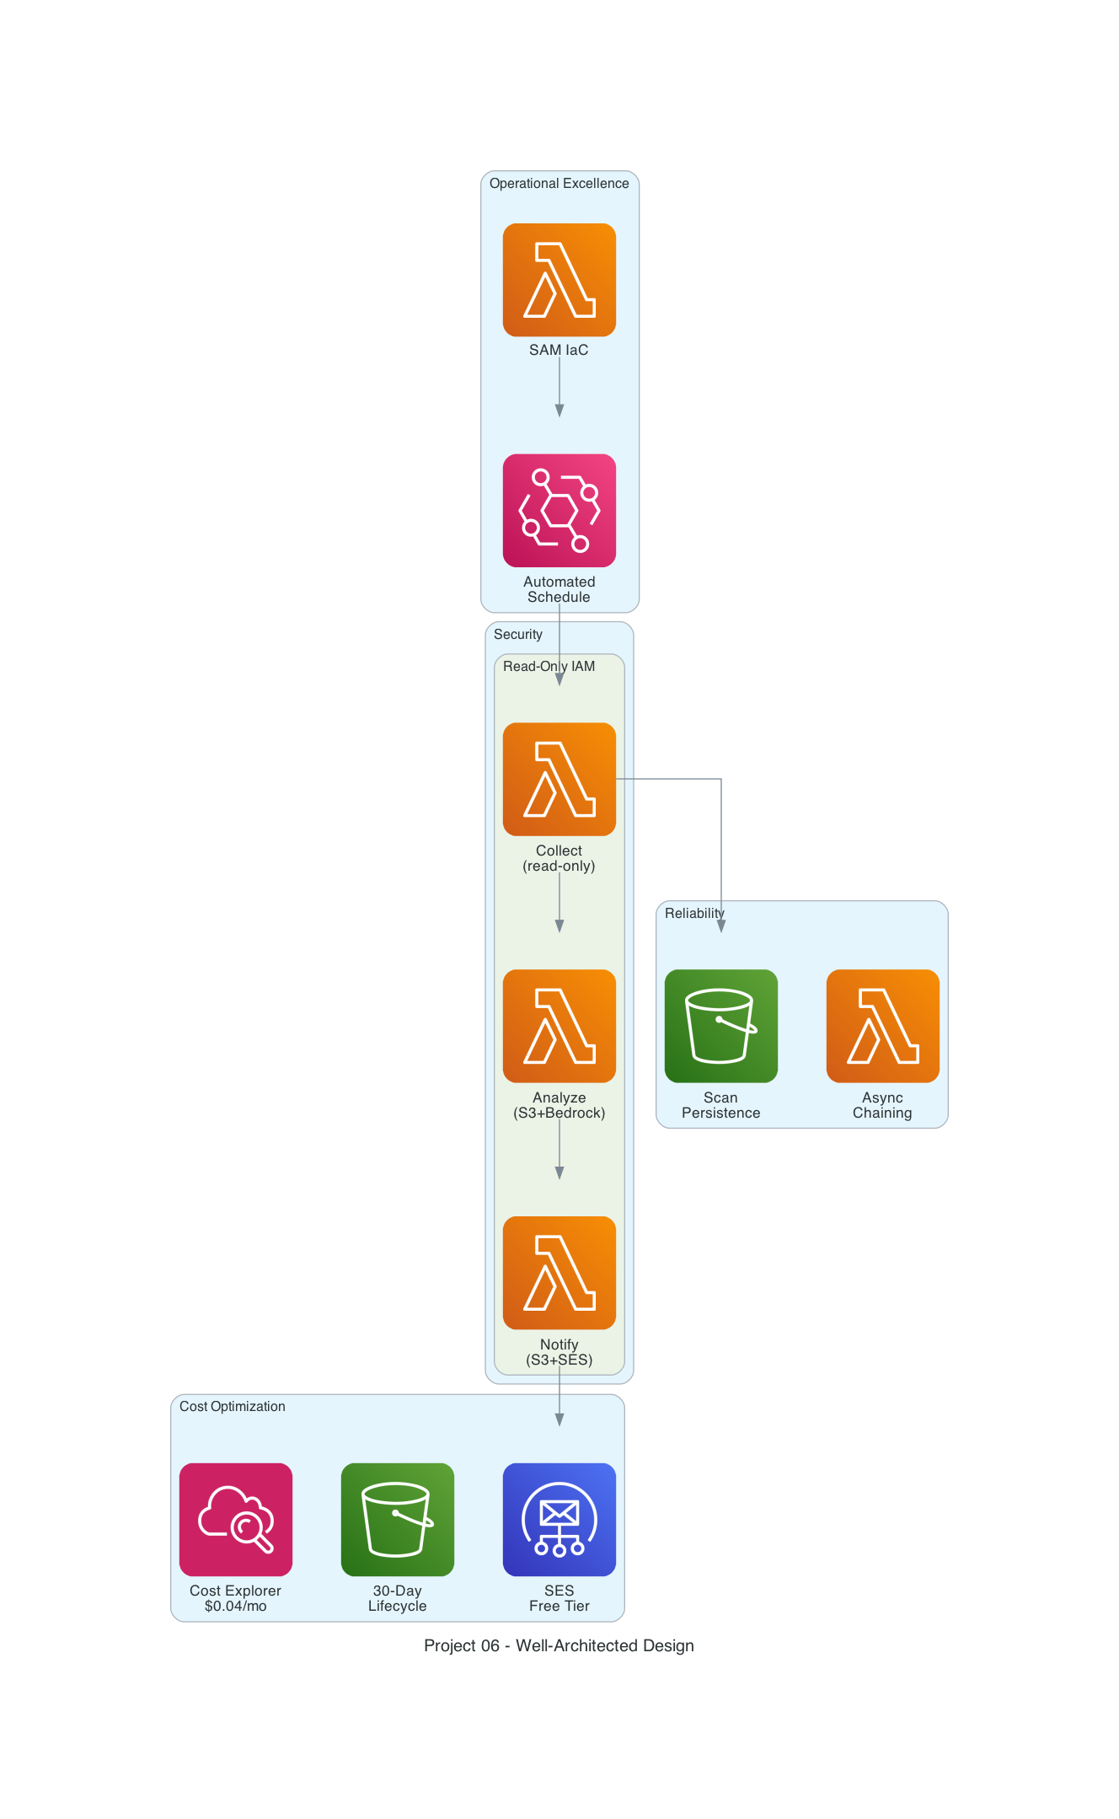
Task: Select the Cost Explorer icon
Action: tap(236, 1520)
